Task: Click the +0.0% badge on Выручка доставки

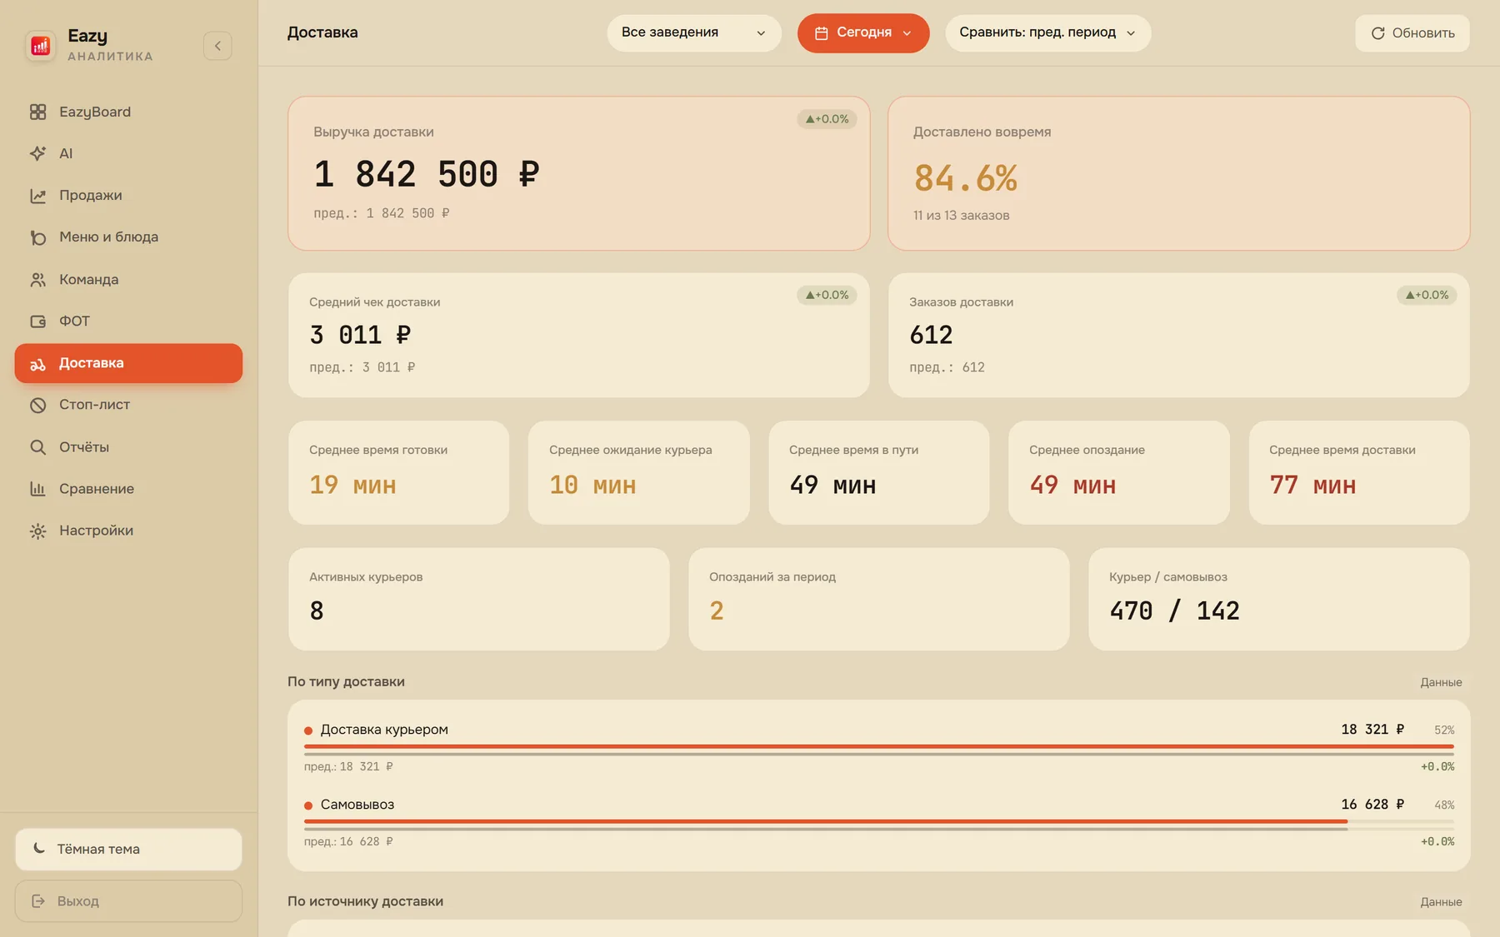Action: [x=827, y=119]
